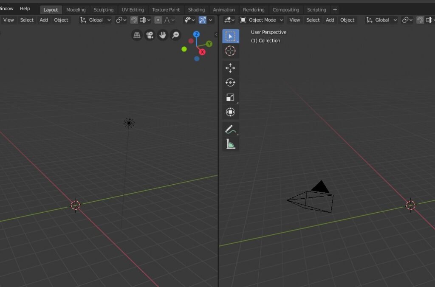Viewport: 435px width, 287px height.
Task: Expand the Global orientation dropdown in right viewport
Action: point(381,20)
